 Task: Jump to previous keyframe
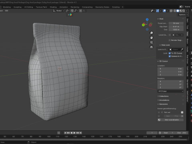coord(68,133)
